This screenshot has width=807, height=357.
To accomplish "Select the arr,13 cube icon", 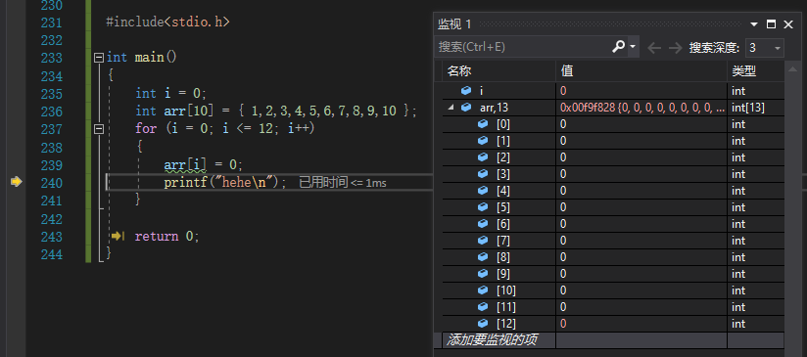I will click(466, 108).
